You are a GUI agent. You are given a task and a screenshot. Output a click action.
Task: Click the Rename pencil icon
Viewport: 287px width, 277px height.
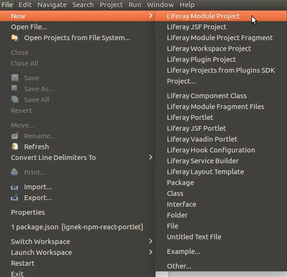click(15, 136)
